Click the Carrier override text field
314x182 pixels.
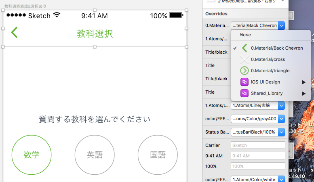(258, 145)
